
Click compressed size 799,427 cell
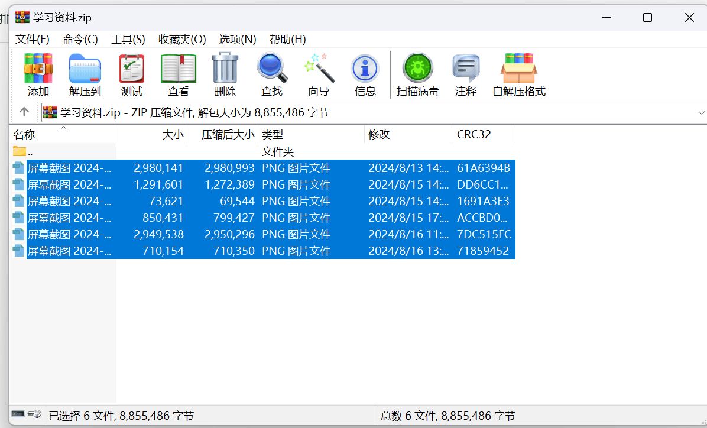(234, 218)
